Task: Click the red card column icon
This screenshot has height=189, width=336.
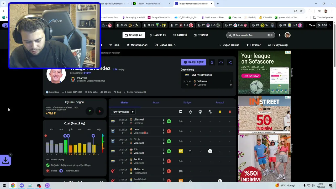Action: pos(230,112)
